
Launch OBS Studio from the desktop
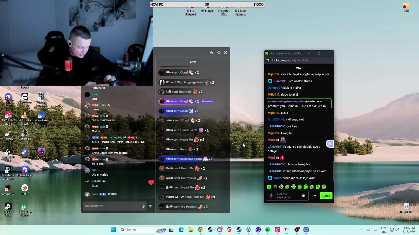coord(25,135)
